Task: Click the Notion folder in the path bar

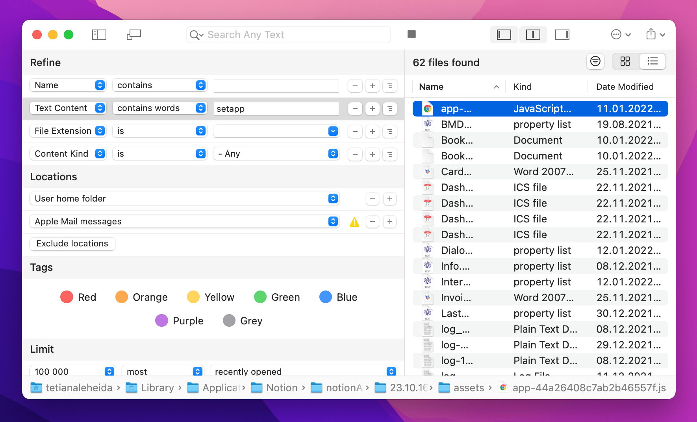Action: (x=274, y=388)
